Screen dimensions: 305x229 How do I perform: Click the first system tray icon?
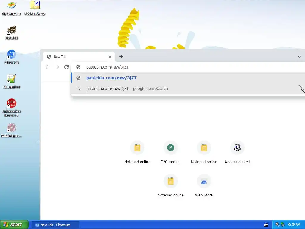[x=277, y=225]
